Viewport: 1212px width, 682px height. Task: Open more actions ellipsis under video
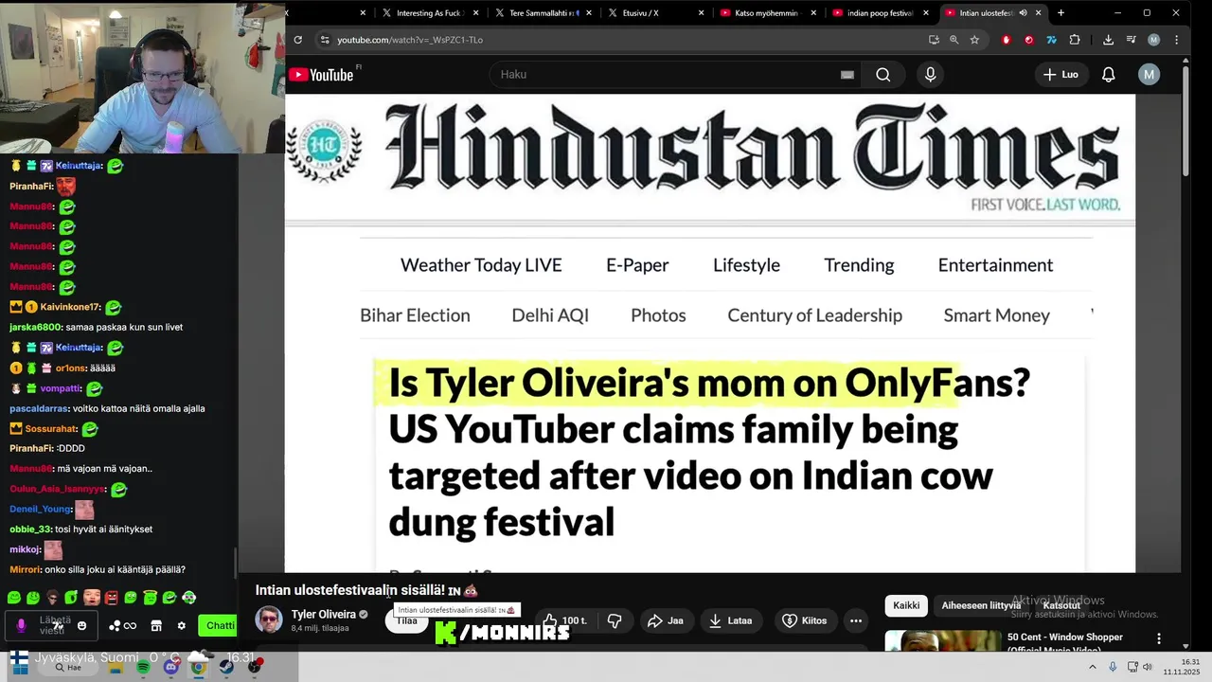(856, 621)
